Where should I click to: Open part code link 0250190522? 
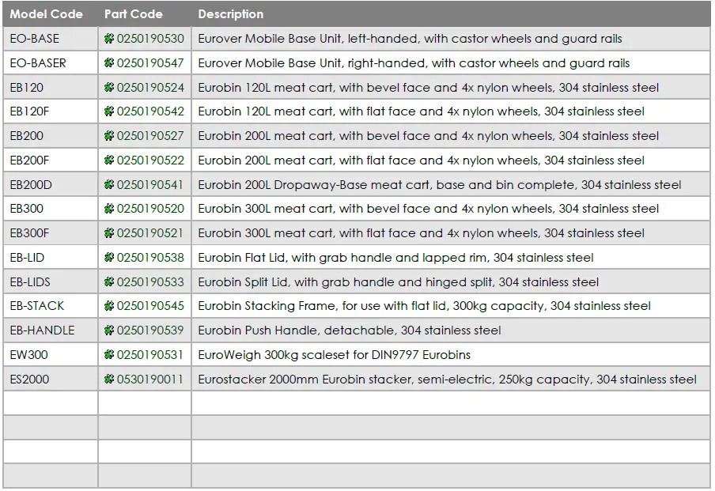click(150, 161)
